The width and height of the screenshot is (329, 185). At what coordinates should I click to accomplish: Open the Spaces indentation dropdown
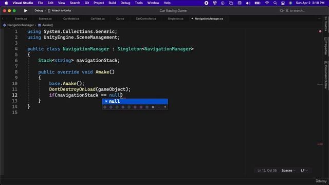pyautogui.click(x=288, y=171)
